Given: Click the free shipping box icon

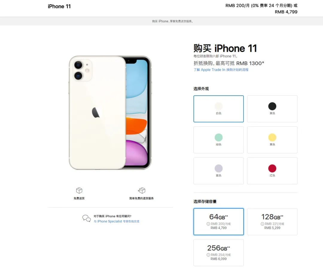Looking at the screenshot, I should pos(79,190).
